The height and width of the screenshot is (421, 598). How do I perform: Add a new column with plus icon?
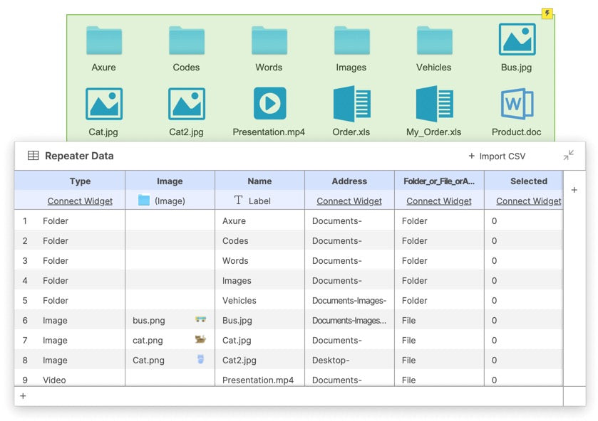574,190
